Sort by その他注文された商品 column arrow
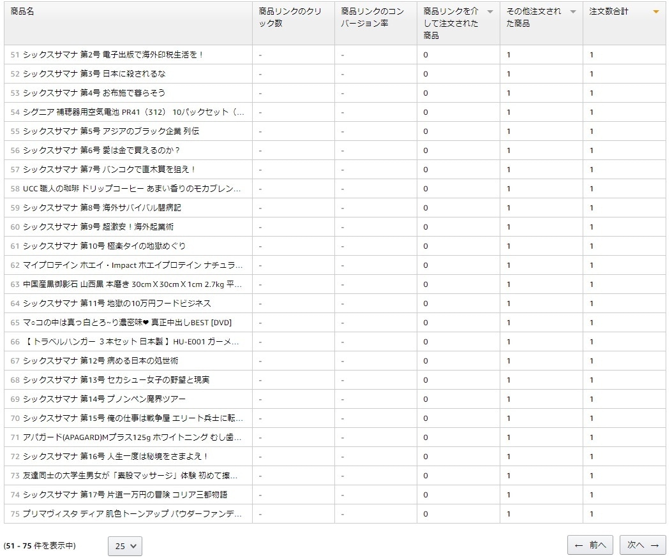Viewport: 672px width, 558px height. 572,12
